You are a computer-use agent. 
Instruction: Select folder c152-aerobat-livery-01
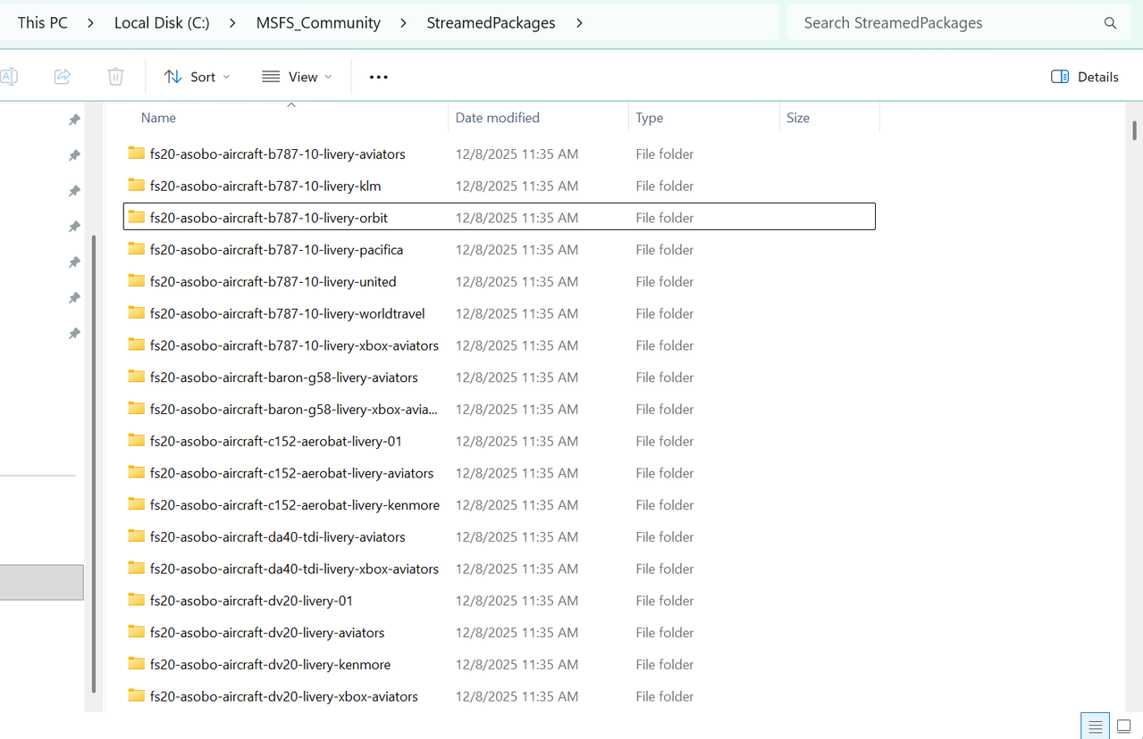click(x=499, y=442)
